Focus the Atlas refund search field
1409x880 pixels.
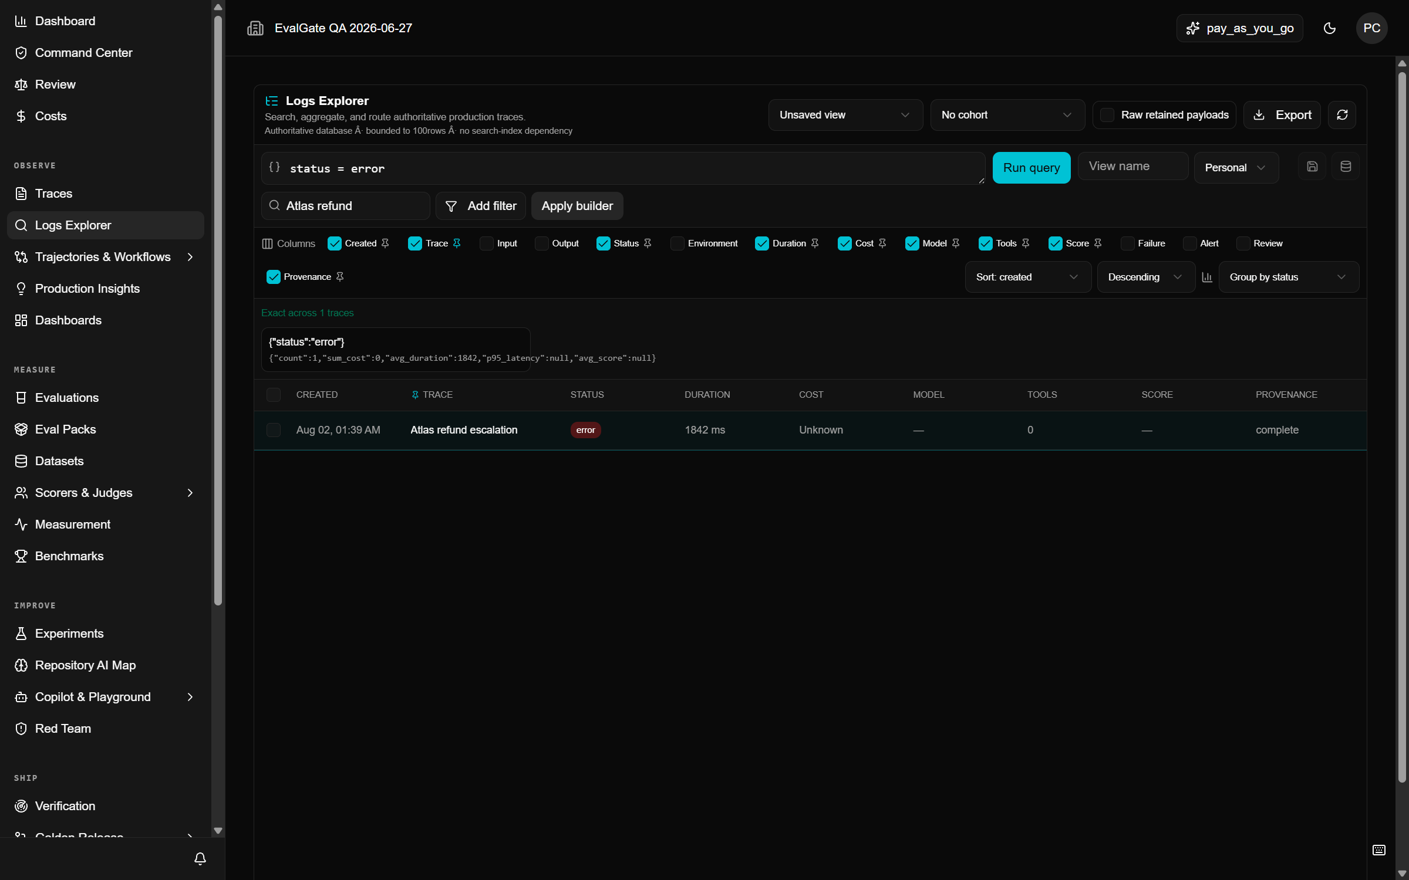(346, 206)
